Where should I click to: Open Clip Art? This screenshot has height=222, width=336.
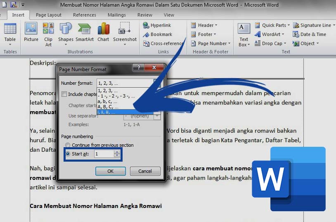coord(48,35)
